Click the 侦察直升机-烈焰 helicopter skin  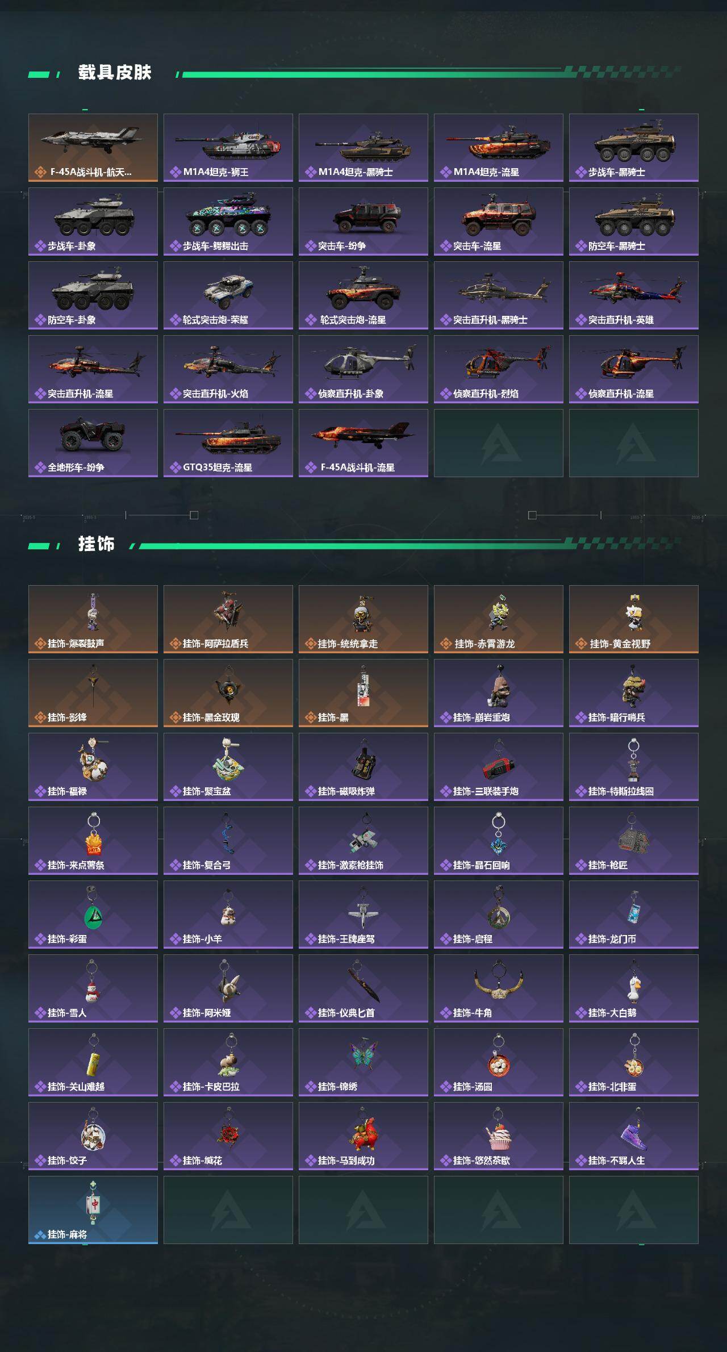(499, 369)
